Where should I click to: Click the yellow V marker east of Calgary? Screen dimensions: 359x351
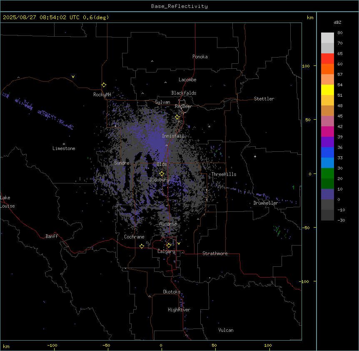179,243
